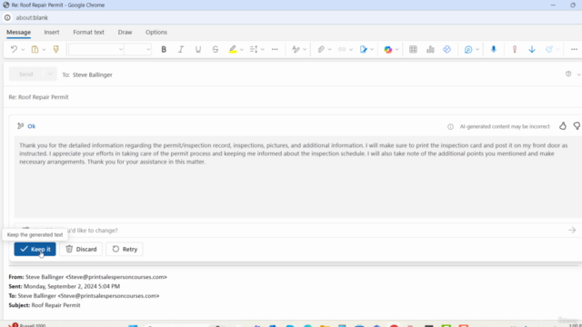582x327 pixels.
Task: Open more formatting options ellipsis
Action: [x=275, y=49]
